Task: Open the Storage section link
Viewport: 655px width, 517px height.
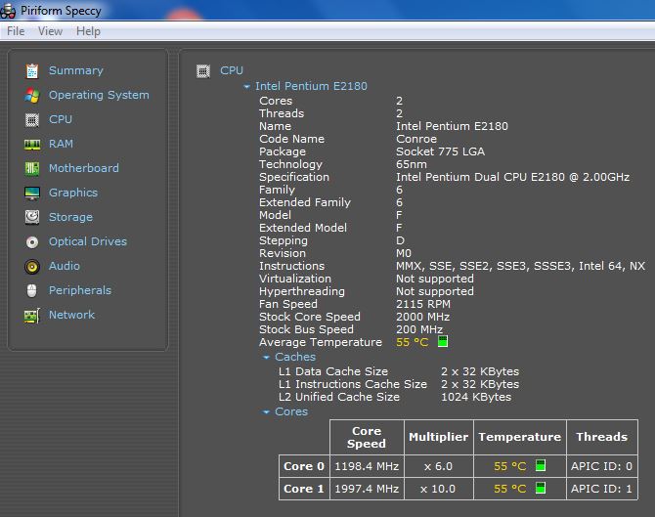Action: (70, 217)
